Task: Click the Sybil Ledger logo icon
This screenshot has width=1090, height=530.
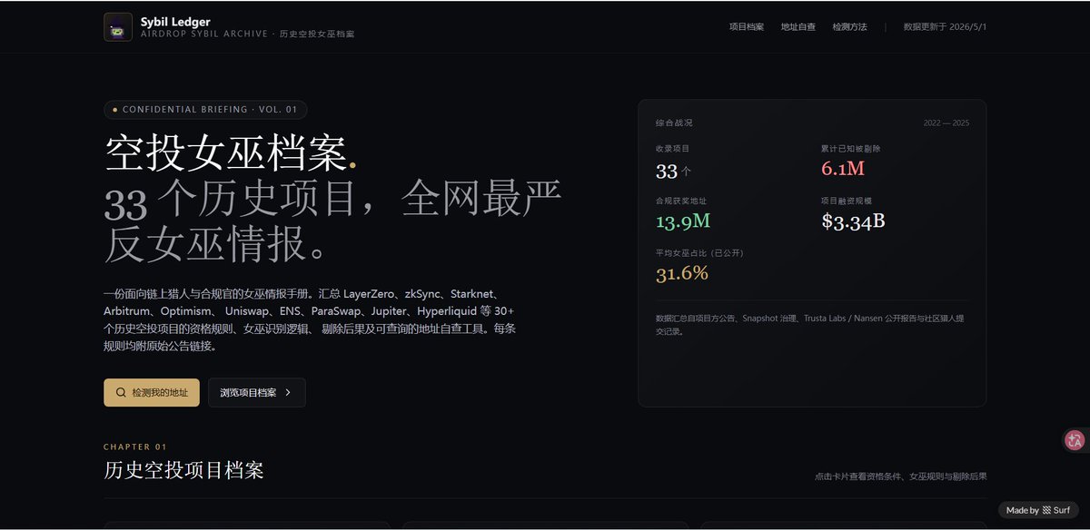Action: tap(118, 27)
